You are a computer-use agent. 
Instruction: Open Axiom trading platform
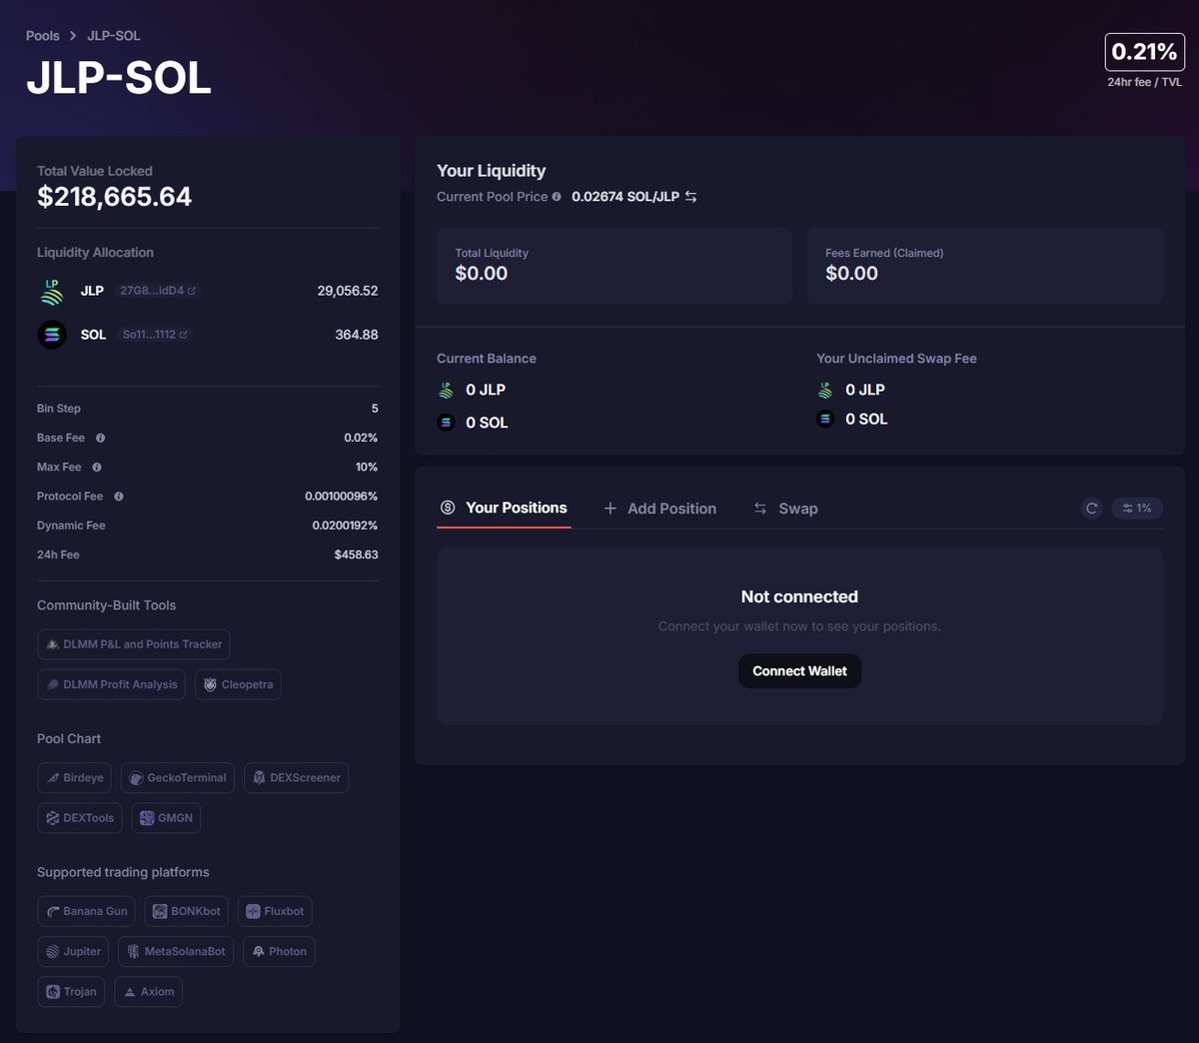coord(148,991)
